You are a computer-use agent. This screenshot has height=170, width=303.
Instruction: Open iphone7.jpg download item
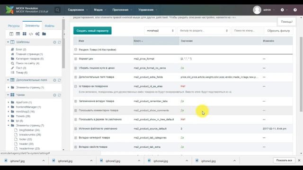coord(18,161)
